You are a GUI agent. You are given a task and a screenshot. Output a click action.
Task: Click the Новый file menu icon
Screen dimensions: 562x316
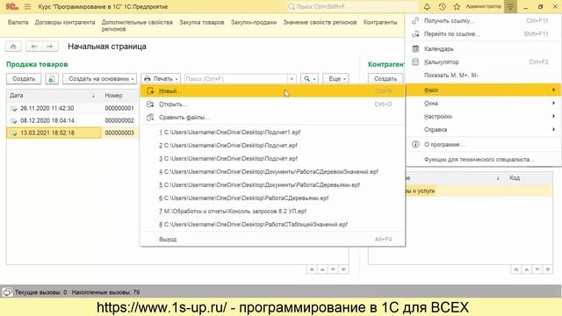(150, 91)
